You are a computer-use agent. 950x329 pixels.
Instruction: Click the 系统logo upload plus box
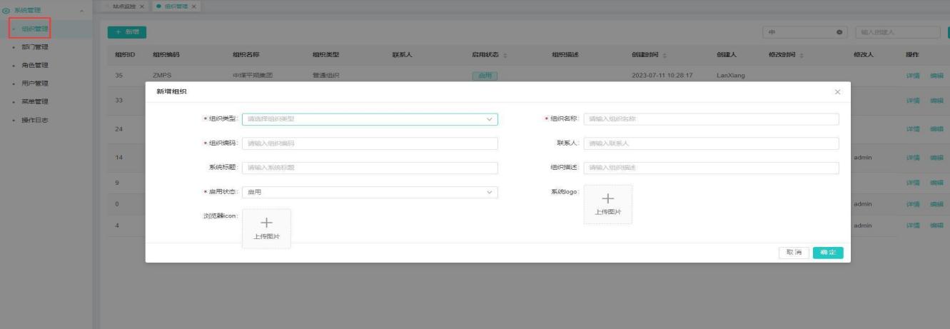tap(608, 204)
